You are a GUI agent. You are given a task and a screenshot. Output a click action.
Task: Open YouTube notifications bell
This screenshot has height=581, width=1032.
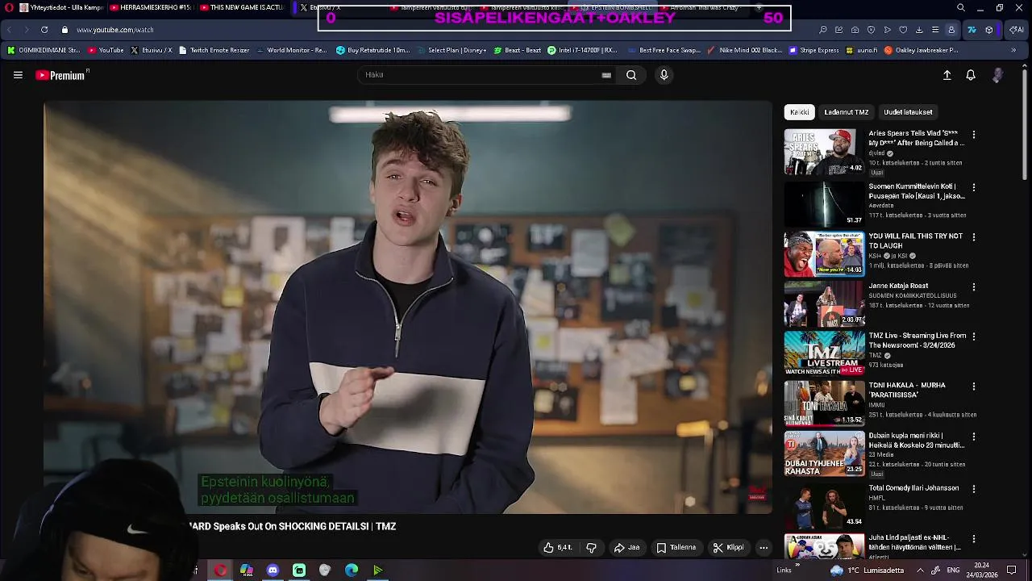click(x=971, y=75)
